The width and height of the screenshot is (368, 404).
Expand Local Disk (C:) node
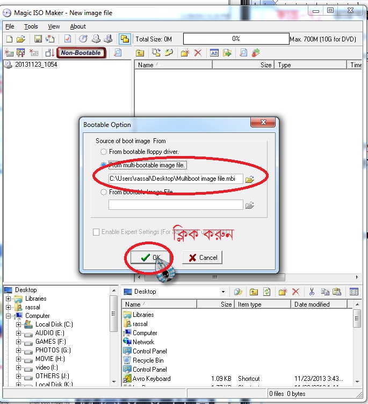click(x=18, y=324)
